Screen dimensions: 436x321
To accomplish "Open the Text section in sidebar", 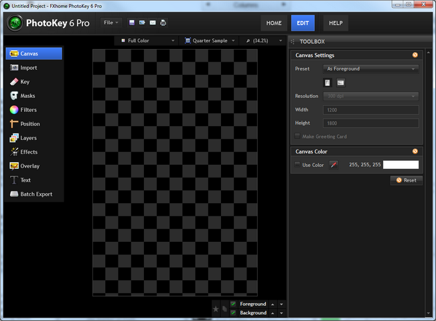I will tap(34, 180).
